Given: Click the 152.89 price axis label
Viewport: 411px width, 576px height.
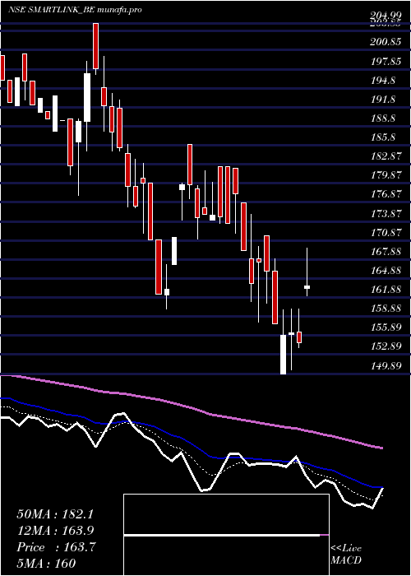Looking at the screenshot, I should (x=386, y=346).
